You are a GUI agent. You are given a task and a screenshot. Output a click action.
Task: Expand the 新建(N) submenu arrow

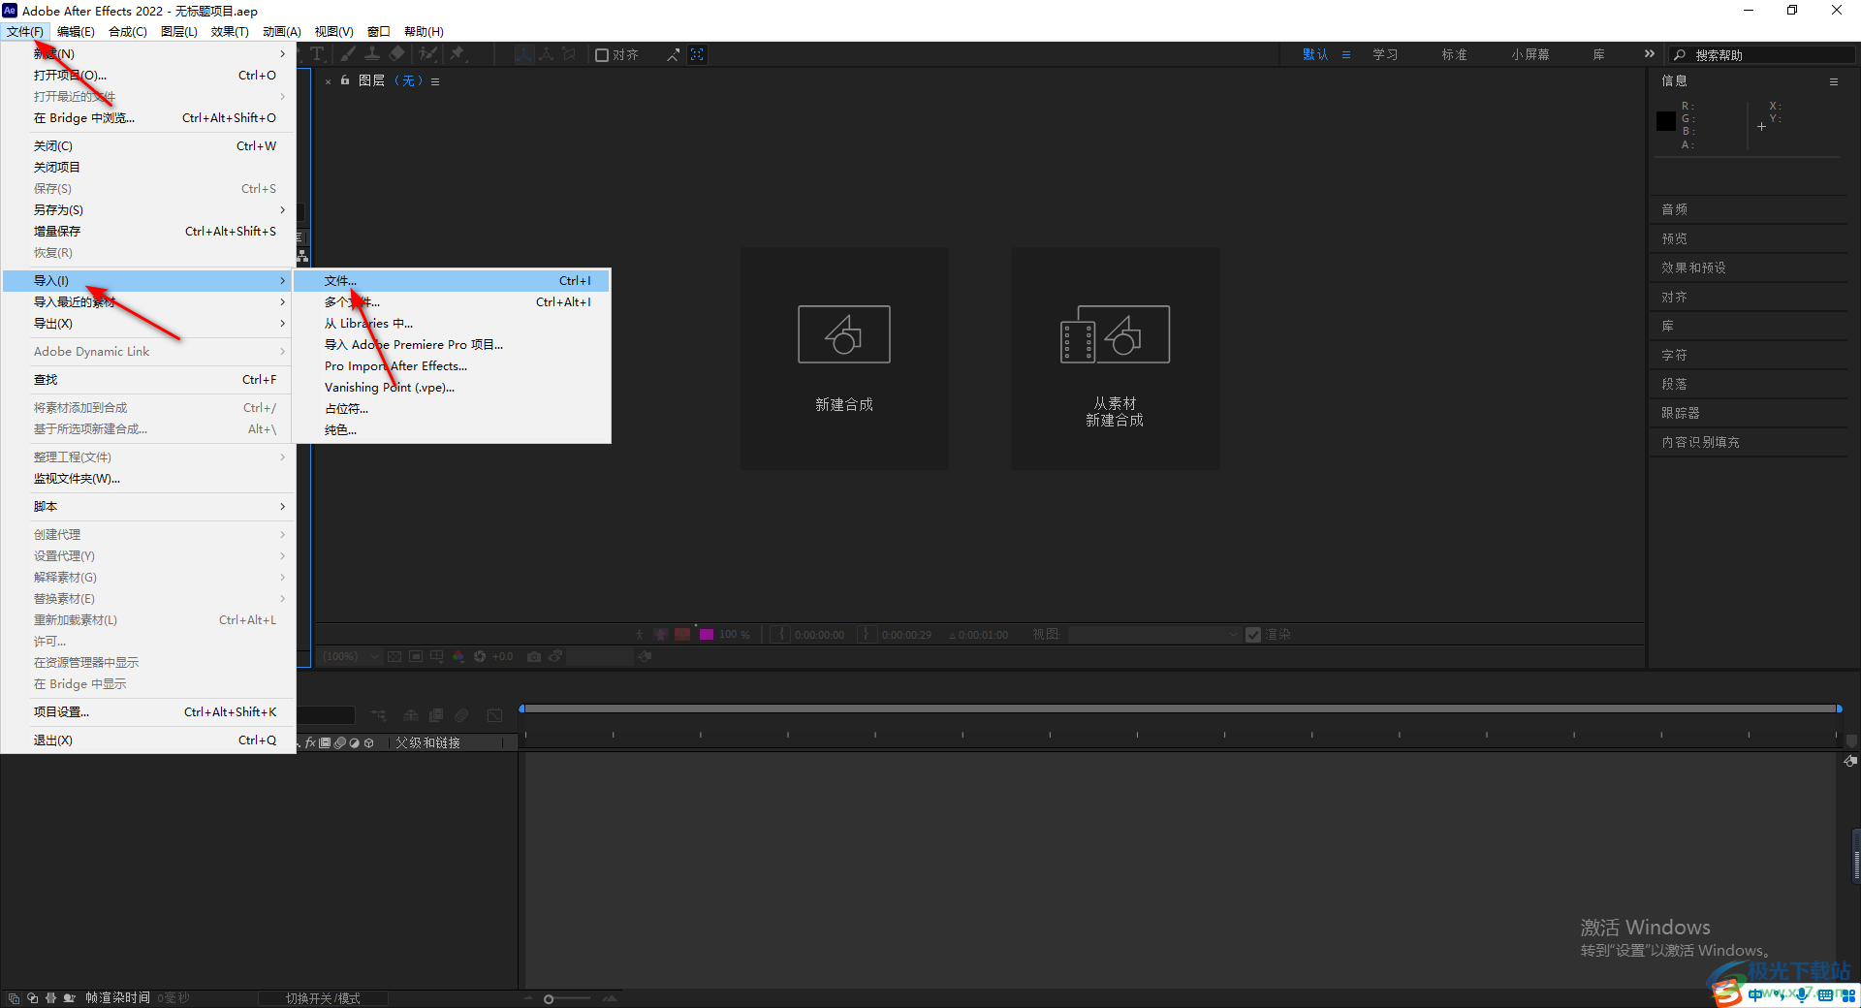(x=282, y=54)
